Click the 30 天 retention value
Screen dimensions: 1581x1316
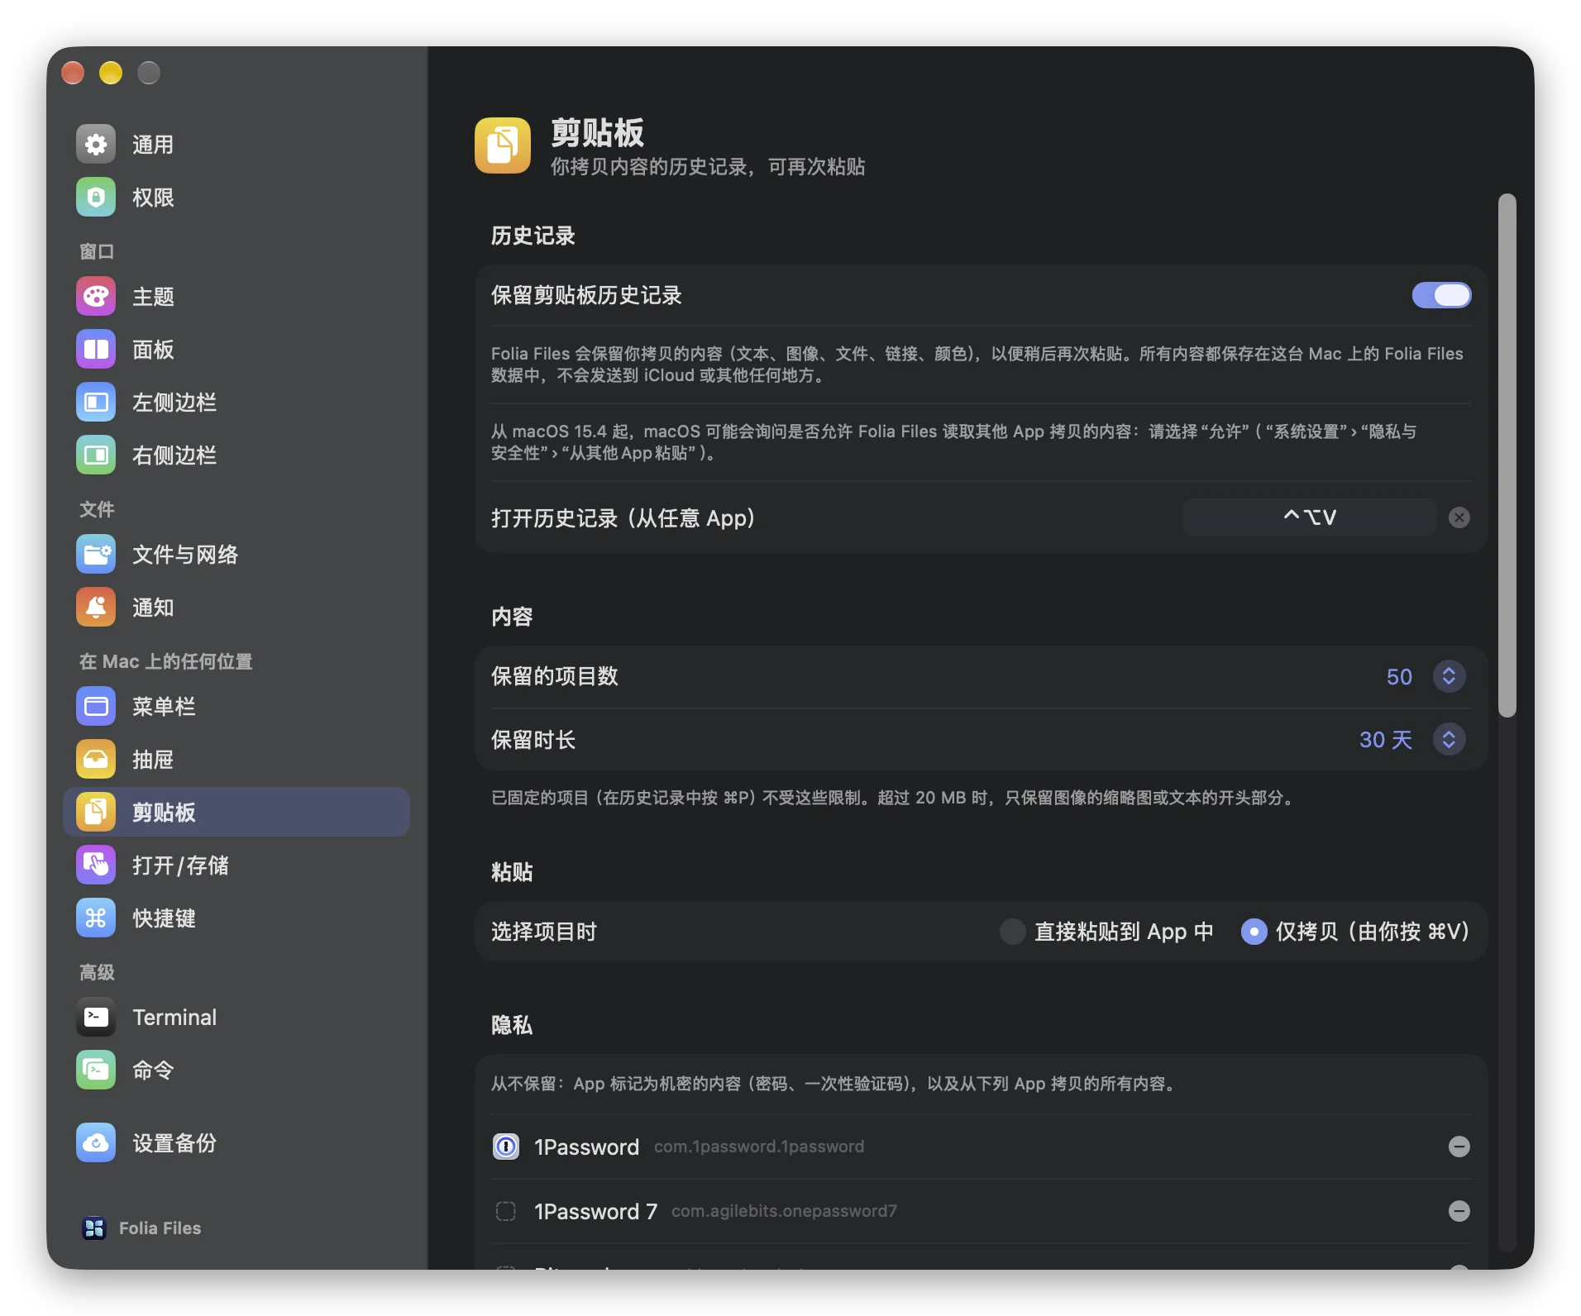pyautogui.click(x=1386, y=740)
